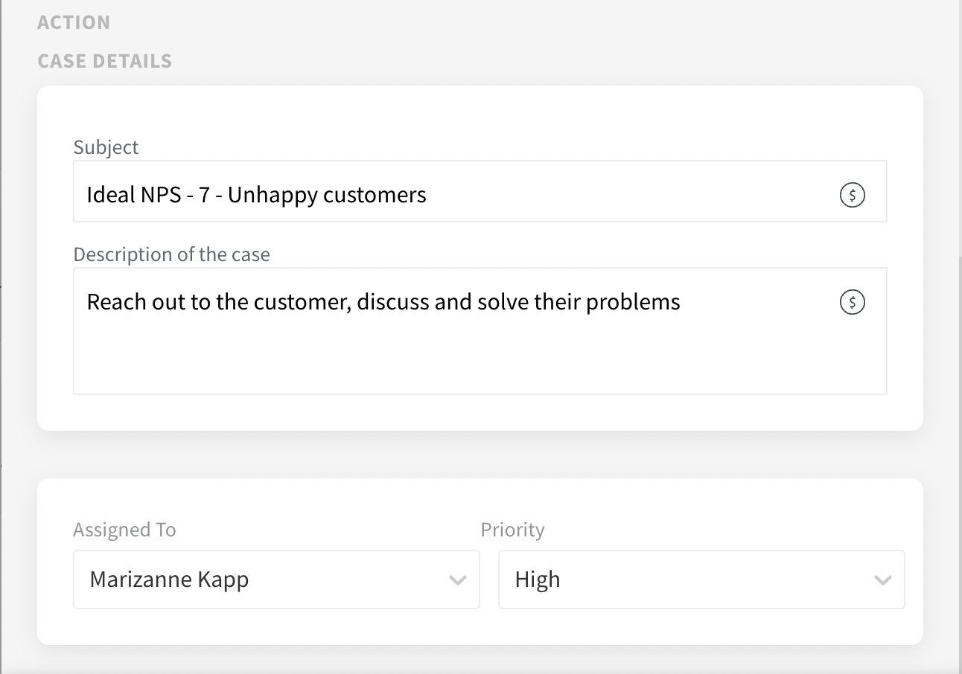Click the variable icon in Description field
The width and height of the screenshot is (962, 674).
[x=852, y=302]
